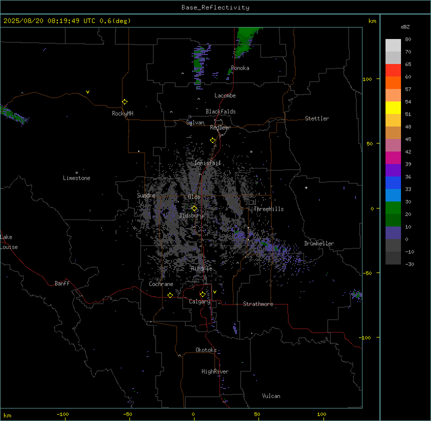Select the bright blue 36 dBZ legend swatch
431x421 pixels.
393,182
